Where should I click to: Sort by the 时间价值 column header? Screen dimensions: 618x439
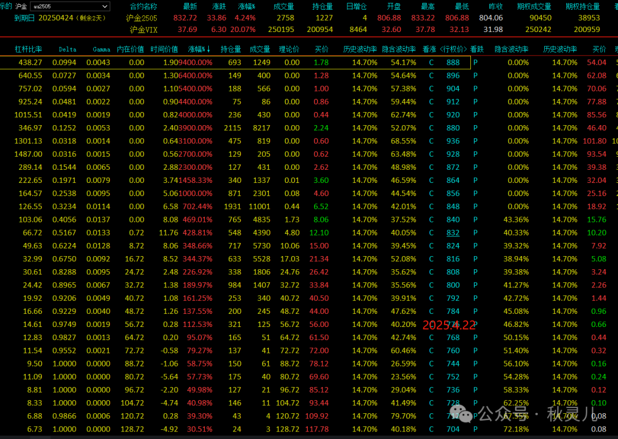point(164,50)
